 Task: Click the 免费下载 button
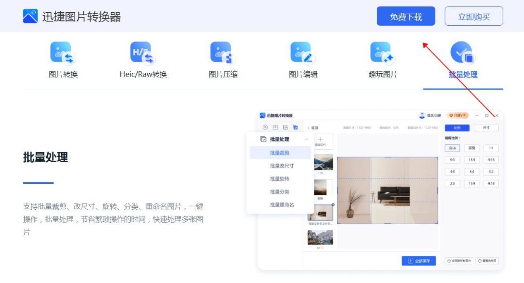(x=406, y=17)
